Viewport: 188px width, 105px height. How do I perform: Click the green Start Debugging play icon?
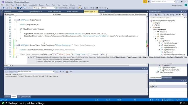[x=57, y=8]
